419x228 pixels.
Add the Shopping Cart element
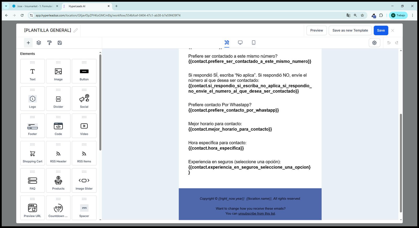click(32, 153)
